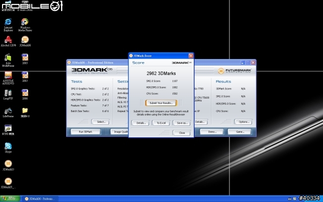Select the 3DMark06 desktop shortcut
The width and height of the screenshot is (323, 202).
click(25, 41)
